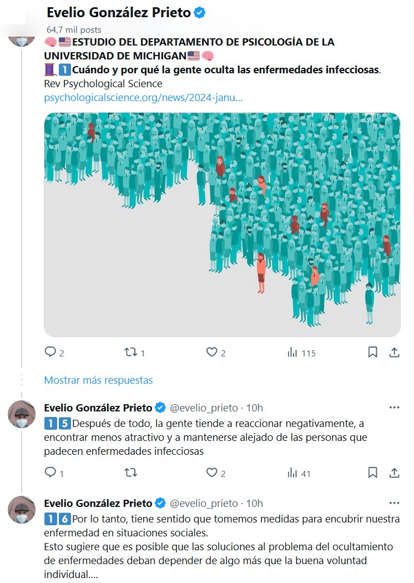Reply to the Michigan study post
The height and width of the screenshot is (583, 414).
[51, 352]
